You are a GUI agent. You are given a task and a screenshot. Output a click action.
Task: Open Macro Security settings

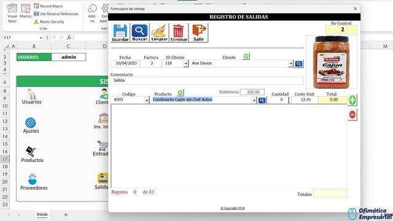(49, 22)
